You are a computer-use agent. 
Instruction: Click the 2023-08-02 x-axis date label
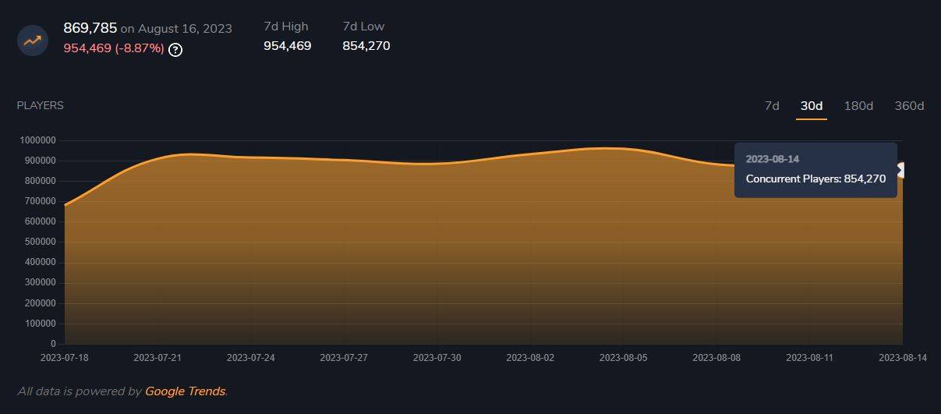530,358
